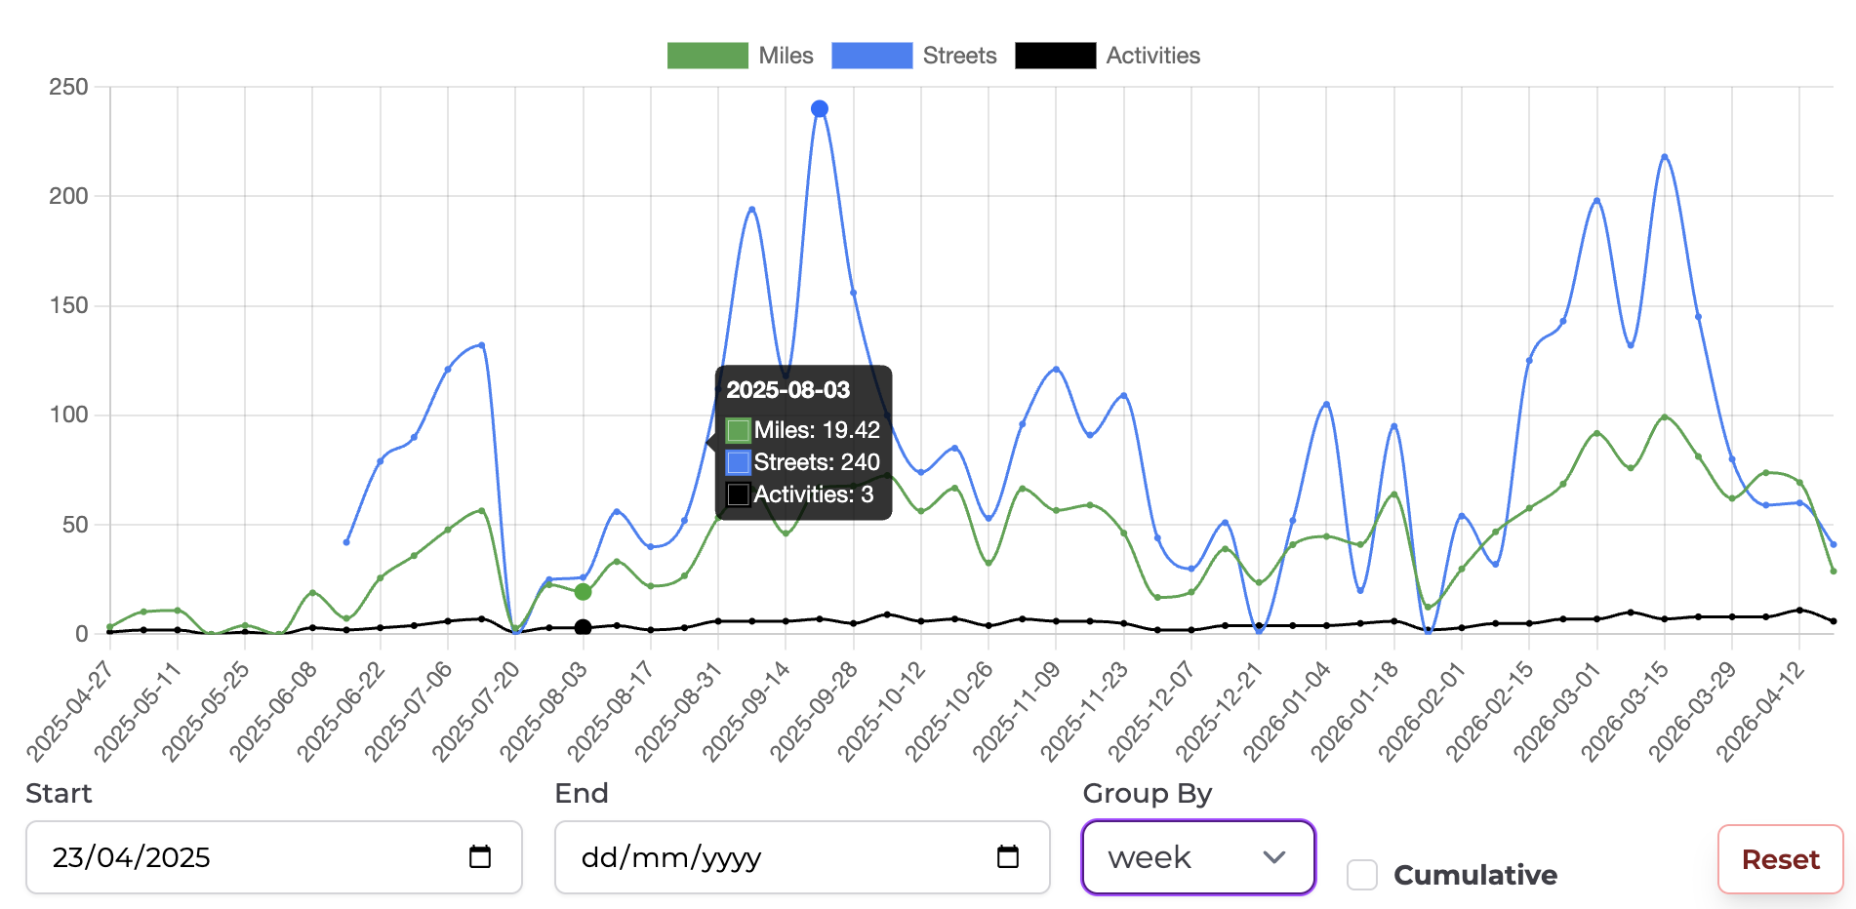Focus the End date dd/mm/yyyy field
Screen dimensions: 1856x909
802,857
